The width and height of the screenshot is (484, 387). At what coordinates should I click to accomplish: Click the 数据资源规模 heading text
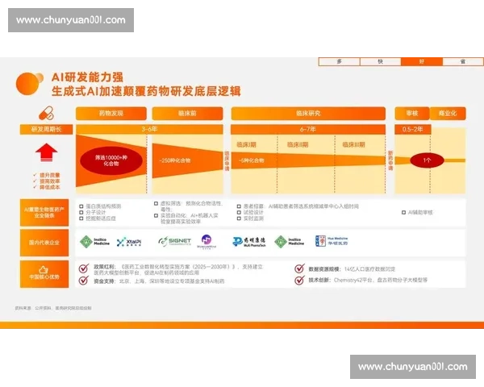(x=325, y=269)
